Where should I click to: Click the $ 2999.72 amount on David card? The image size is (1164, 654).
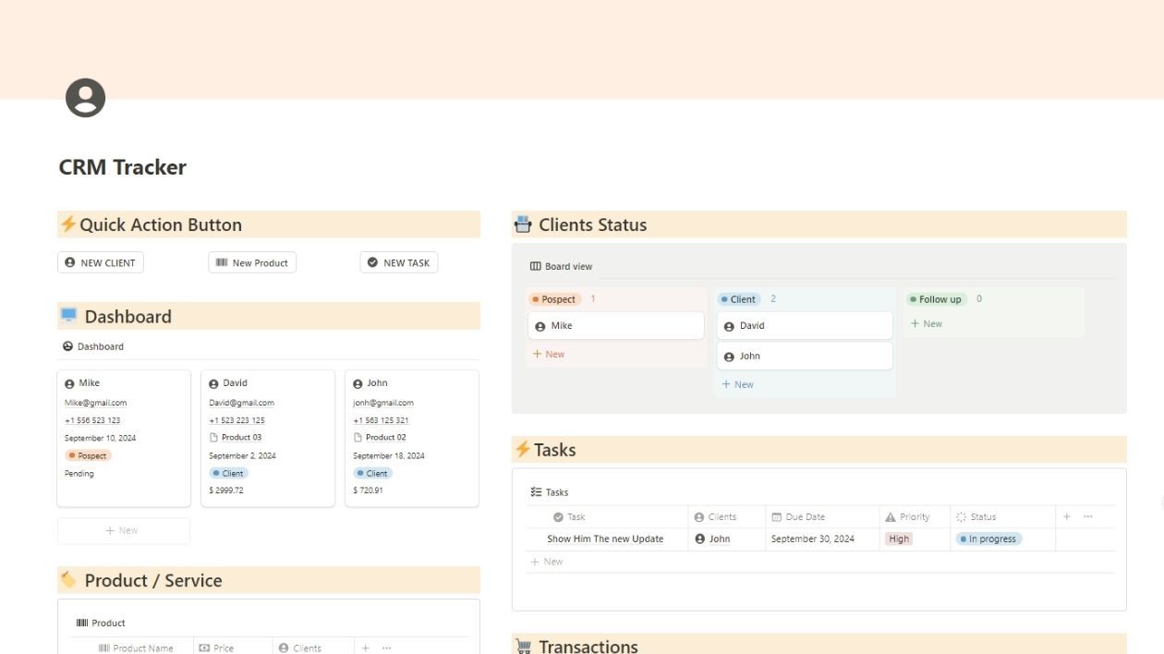point(226,490)
